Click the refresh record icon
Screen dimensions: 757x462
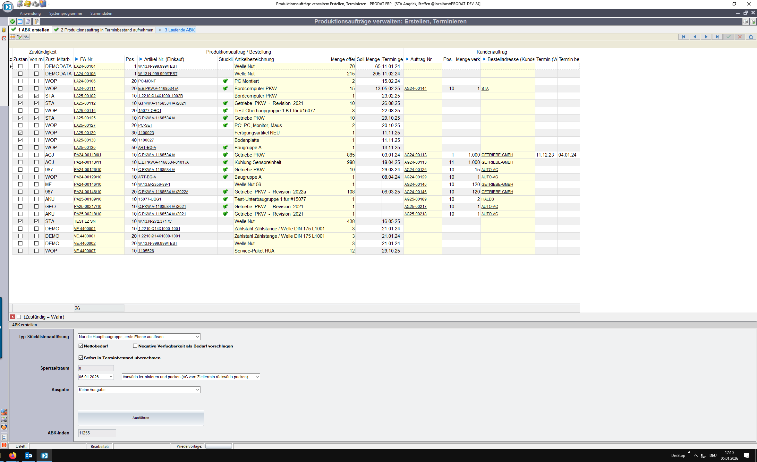pyautogui.click(x=751, y=37)
